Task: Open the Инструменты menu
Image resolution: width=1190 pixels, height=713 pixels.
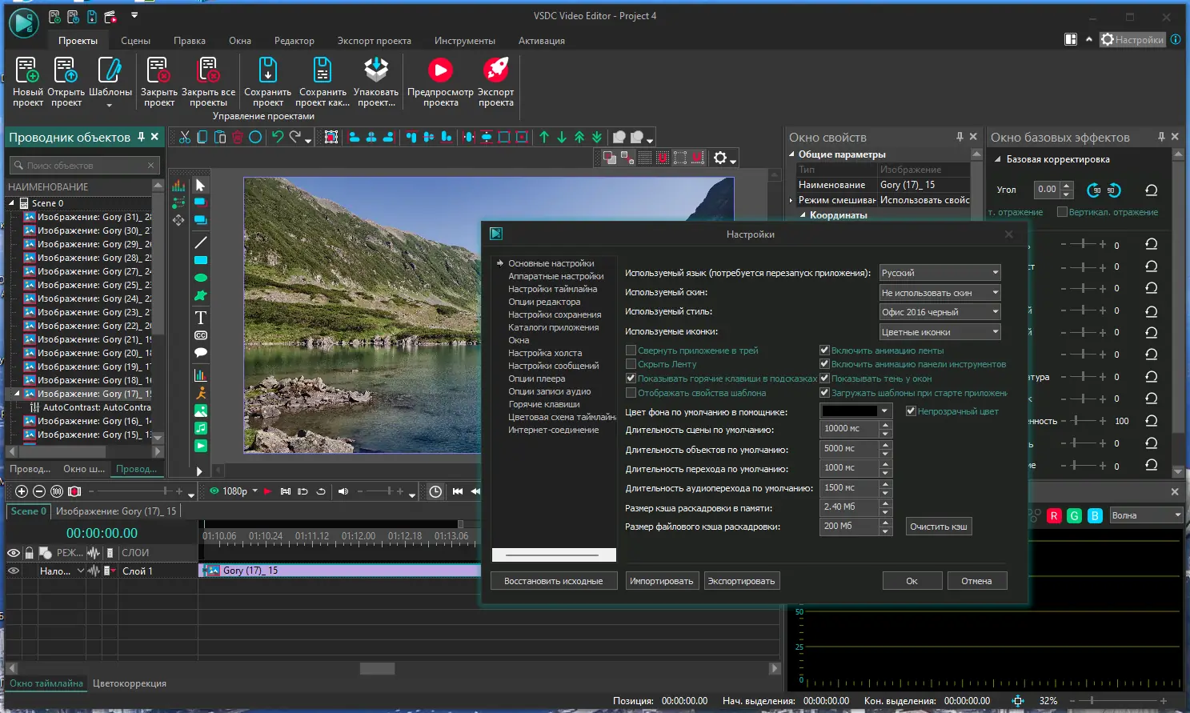Action: 464,40
